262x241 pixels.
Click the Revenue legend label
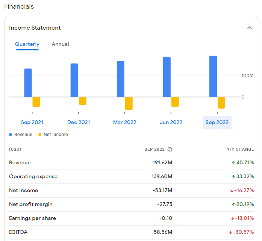23,135
